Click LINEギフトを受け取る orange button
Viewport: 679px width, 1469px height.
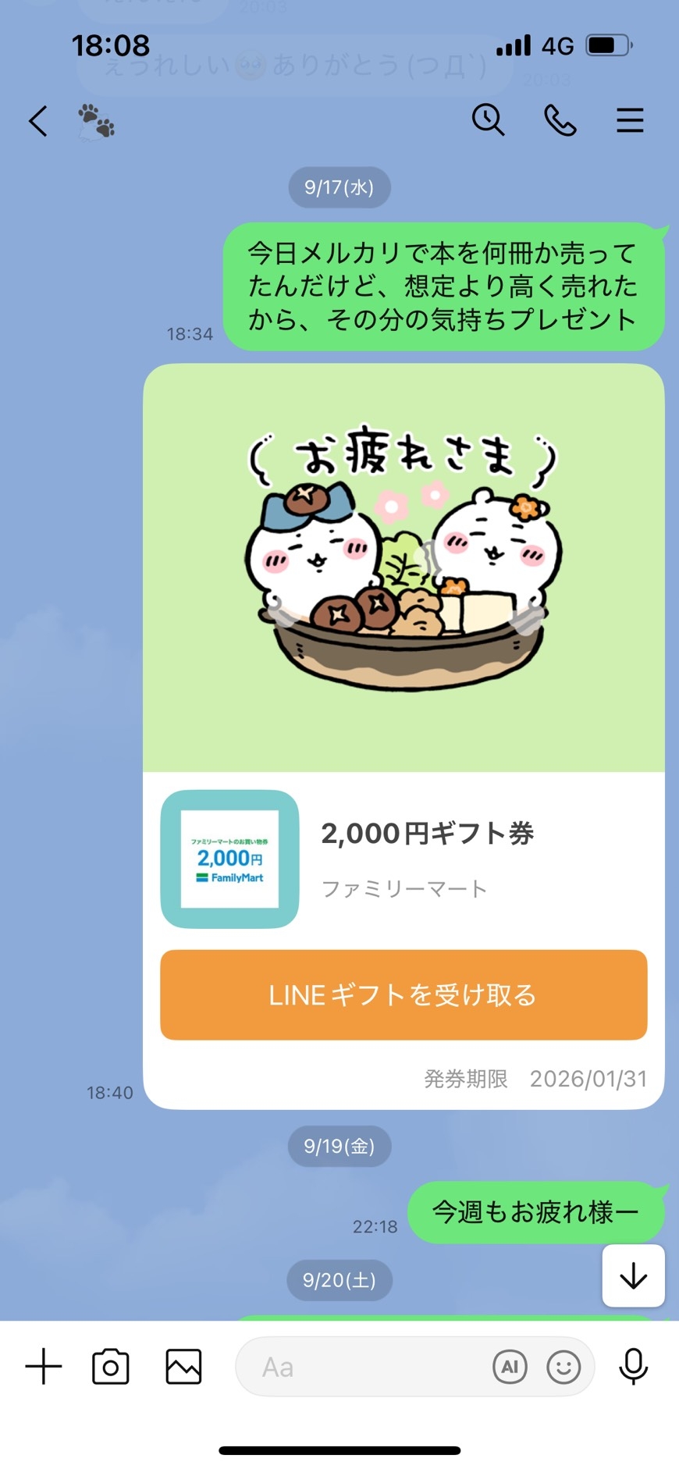coord(403,994)
